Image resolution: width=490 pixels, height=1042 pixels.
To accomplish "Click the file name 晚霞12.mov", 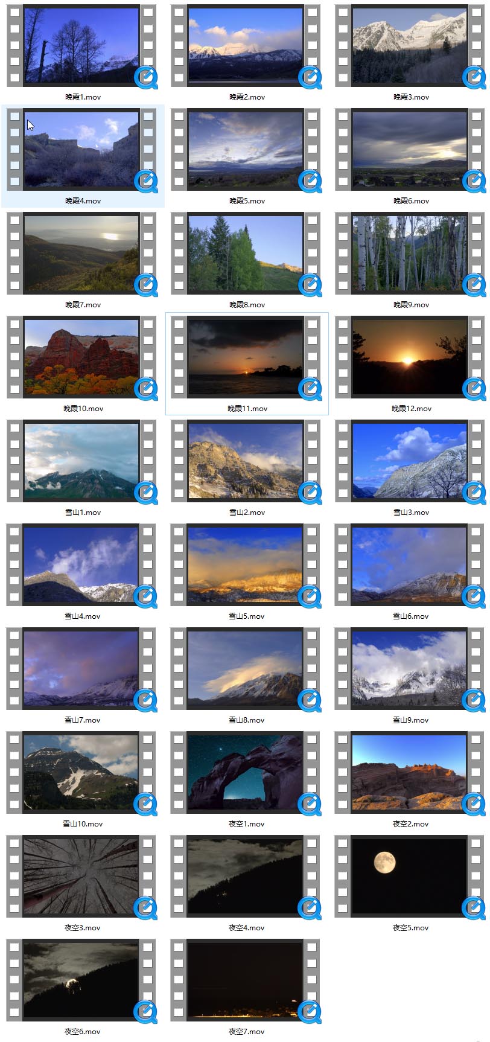I will pos(412,409).
